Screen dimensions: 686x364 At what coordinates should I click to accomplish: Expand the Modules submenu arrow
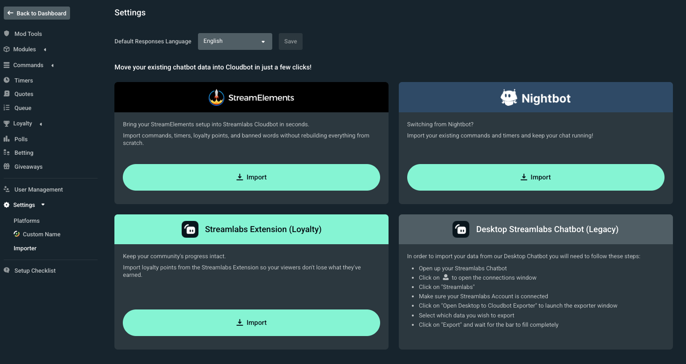(45, 49)
